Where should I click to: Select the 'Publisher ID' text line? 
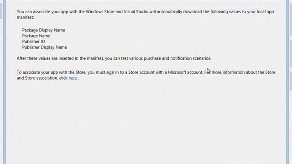click(33, 41)
